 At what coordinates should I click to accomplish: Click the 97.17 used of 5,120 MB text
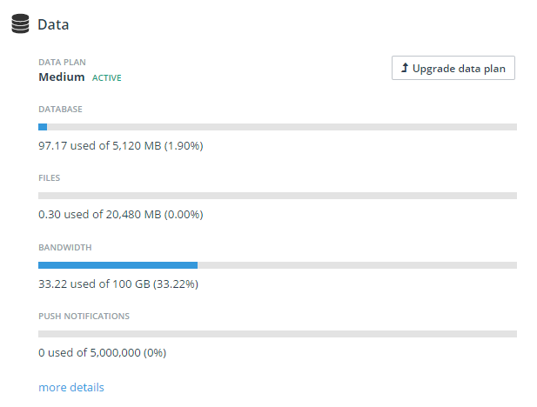(120, 145)
